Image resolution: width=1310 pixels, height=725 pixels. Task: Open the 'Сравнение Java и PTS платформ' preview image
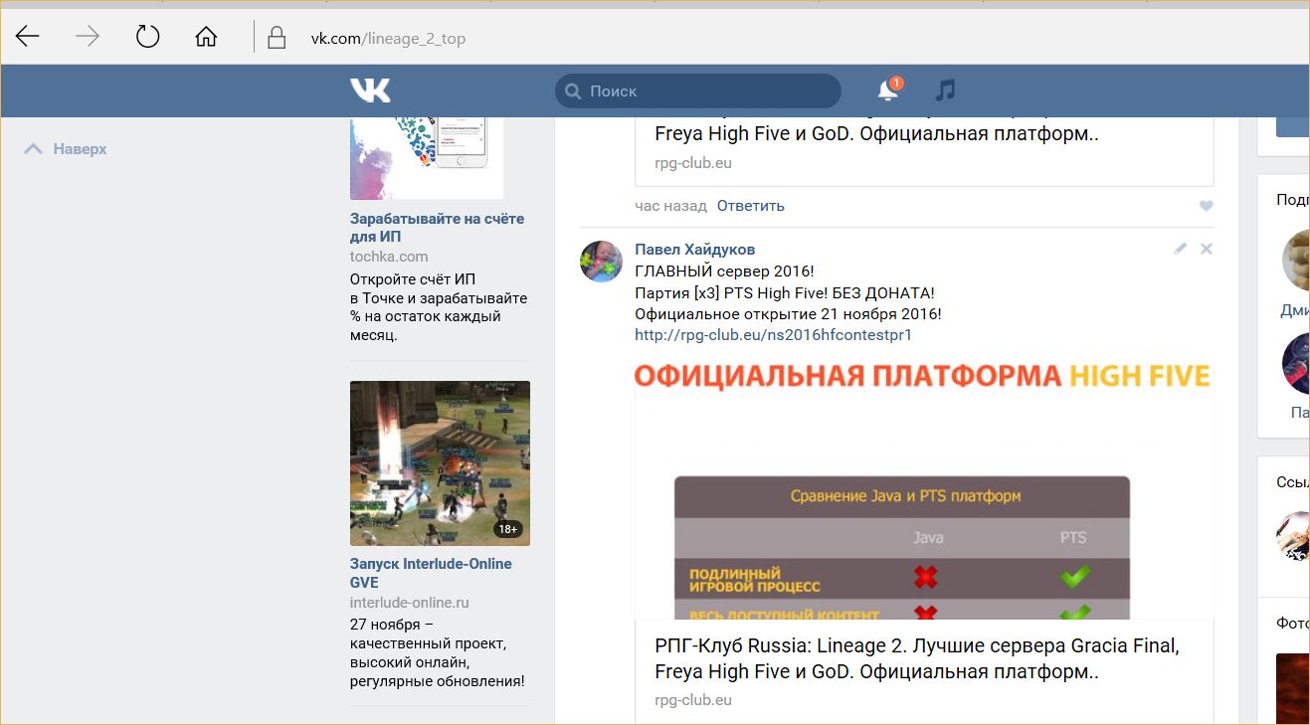(x=924, y=490)
